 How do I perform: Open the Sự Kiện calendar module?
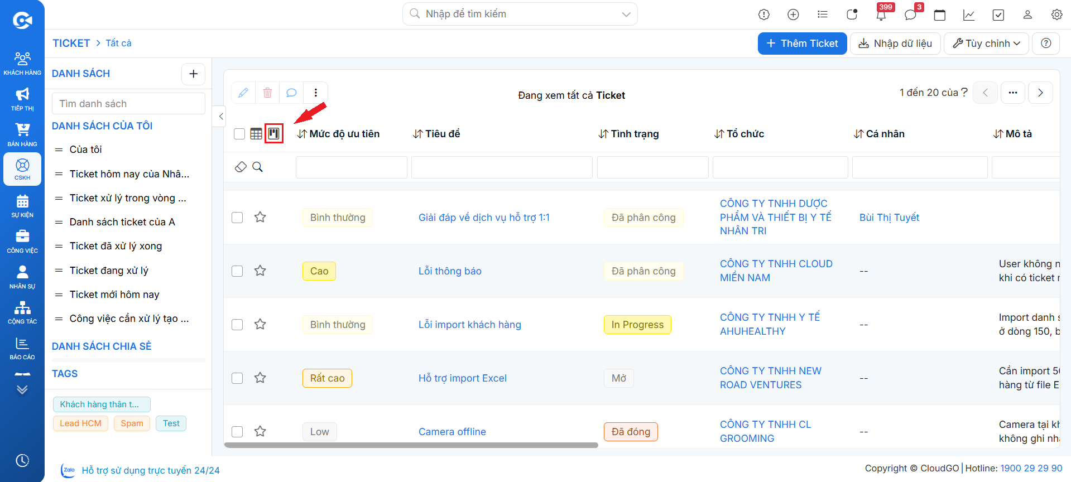(x=22, y=206)
